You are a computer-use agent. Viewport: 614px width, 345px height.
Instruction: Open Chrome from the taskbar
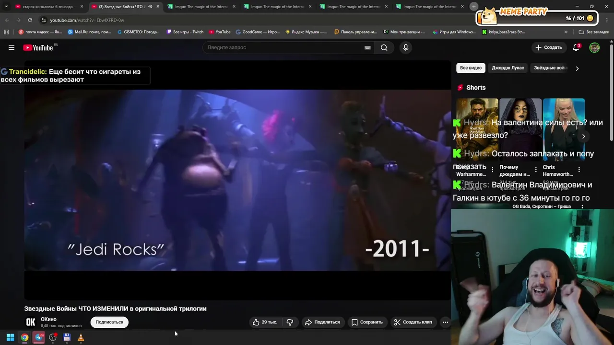click(x=24, y=337)
